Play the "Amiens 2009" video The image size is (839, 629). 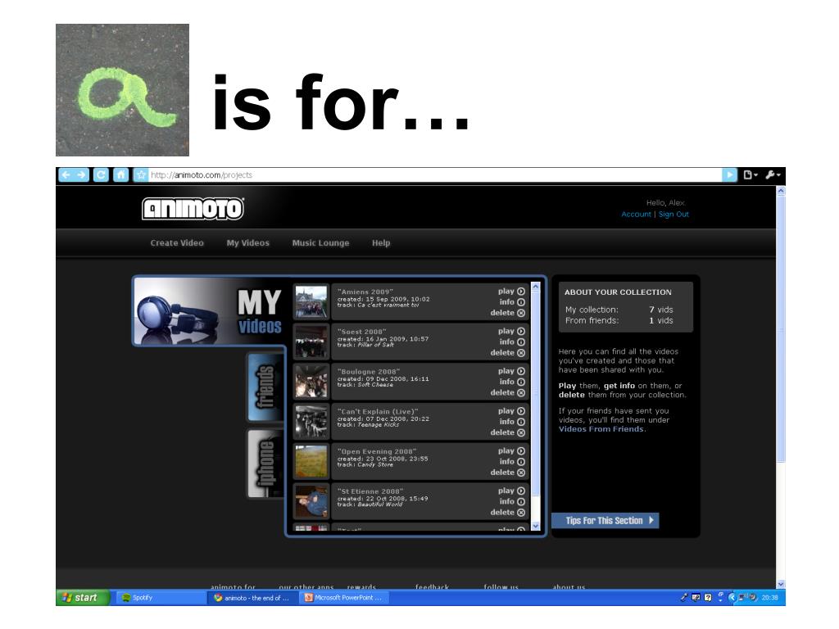tap(511, 292)
